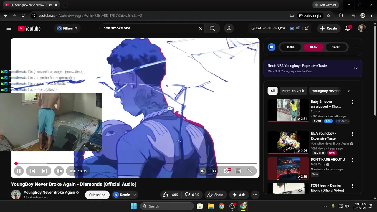Viewport: 377px width, 212px height.
Task: Select the From YB Vault chip
Action: tap(293, 91)
